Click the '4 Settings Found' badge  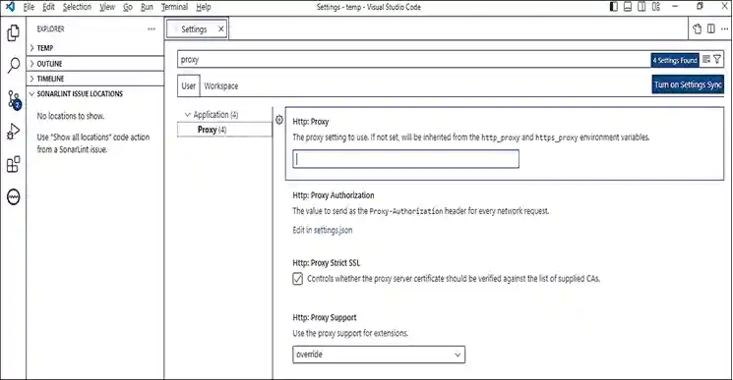coord(675,60)
